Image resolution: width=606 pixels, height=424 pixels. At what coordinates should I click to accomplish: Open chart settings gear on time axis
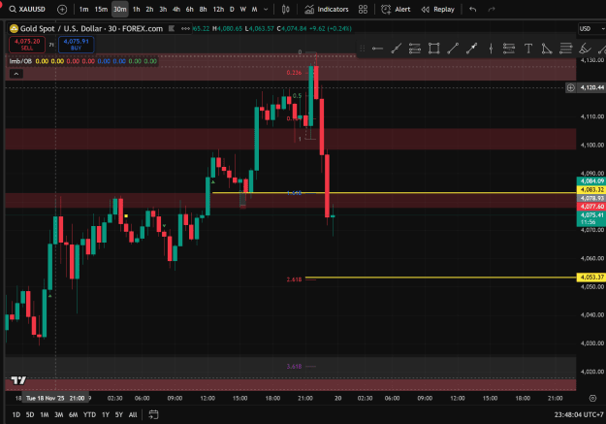coord(592,398)
